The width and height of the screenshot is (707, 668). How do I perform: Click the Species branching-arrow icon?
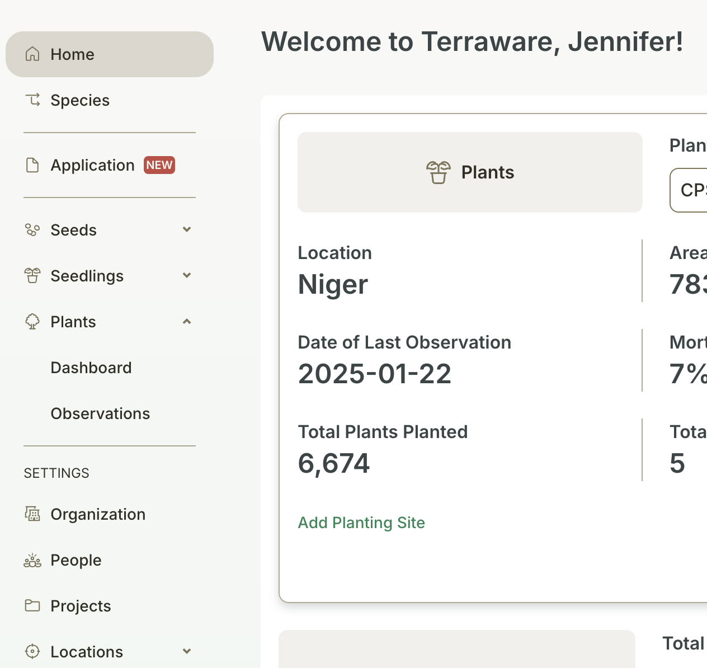coord(32,100)
